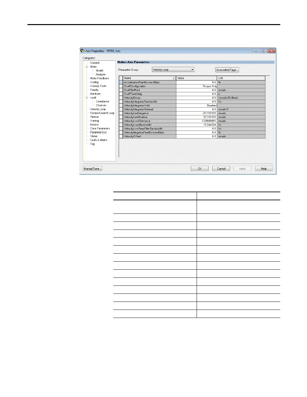This screenshot has width=307, height=397.
Task: Click the Associated Page button
Action: pos(227,70)
